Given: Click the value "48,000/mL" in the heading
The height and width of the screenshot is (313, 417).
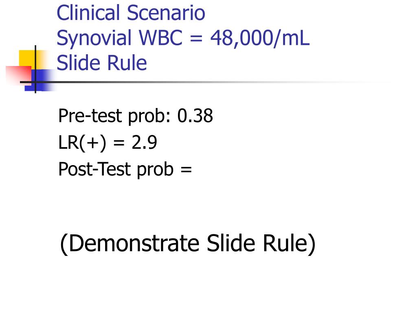Looking at the screenshot, I should tap(260, 38).
